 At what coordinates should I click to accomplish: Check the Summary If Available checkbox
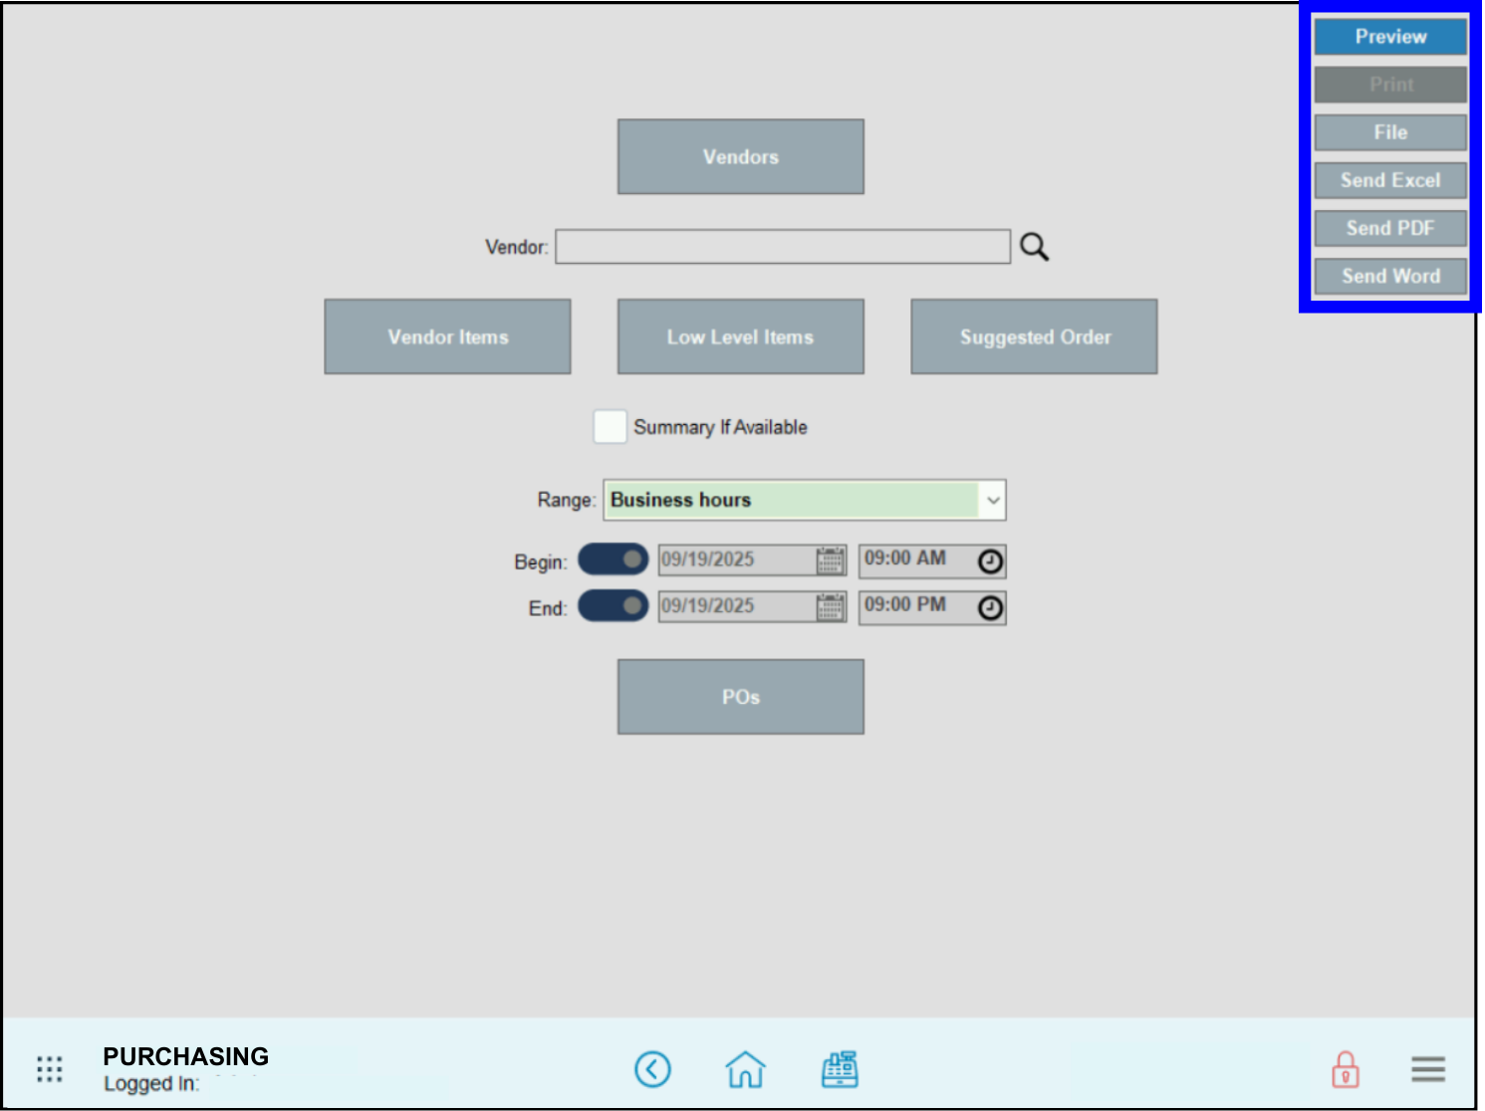tap(610, 427)
